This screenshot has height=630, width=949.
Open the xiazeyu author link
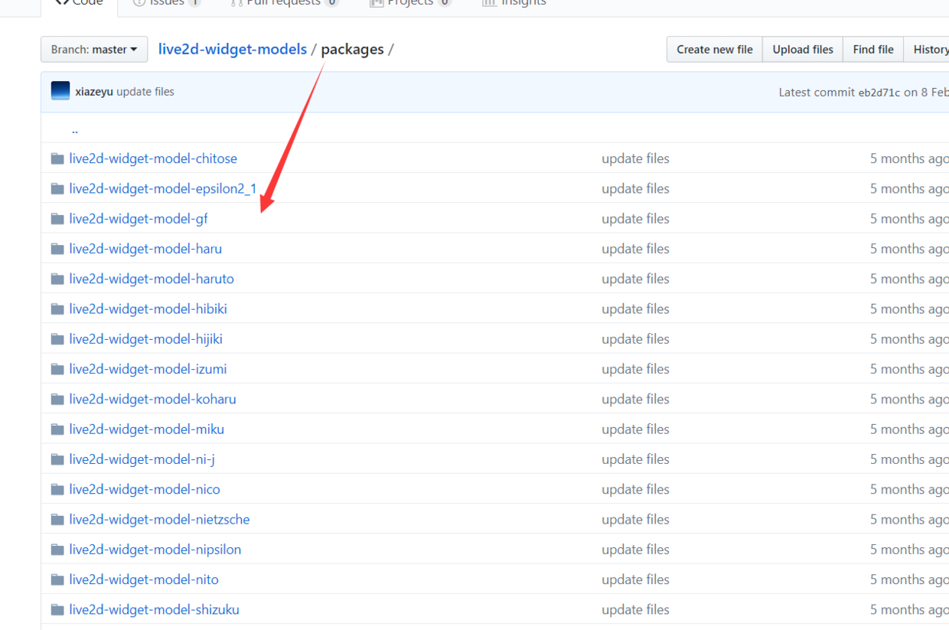(94, 92)
